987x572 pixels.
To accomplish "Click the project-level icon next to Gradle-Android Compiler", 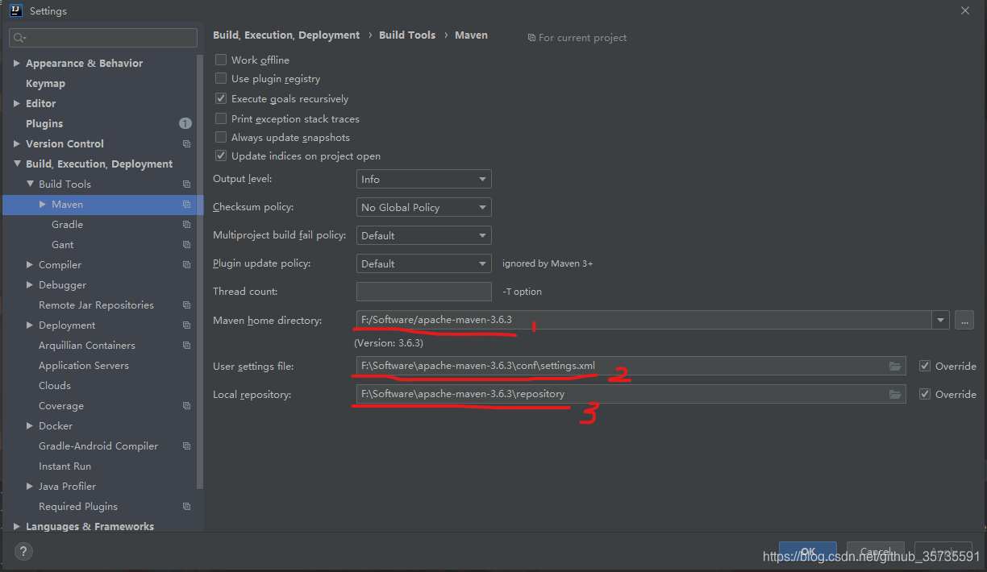I will 186,446.
